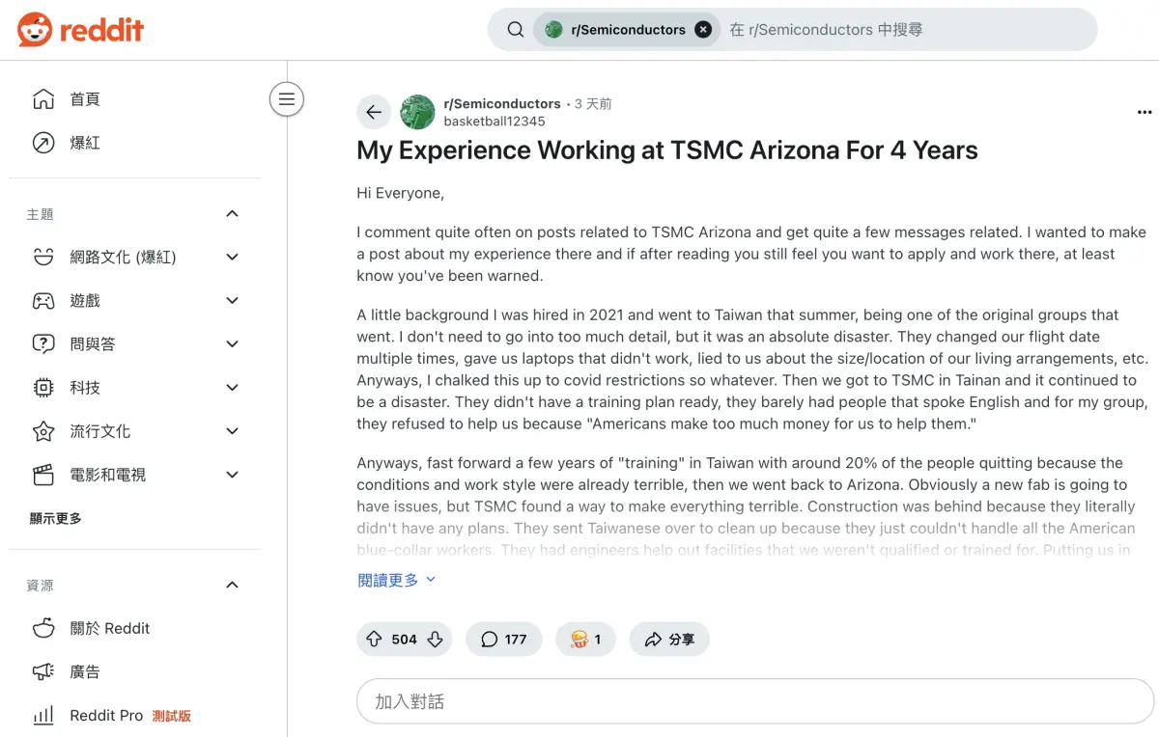Screen dimensions: 1159x737
Task: Click the 分享 share button
Action: click(x=669, y=639)
